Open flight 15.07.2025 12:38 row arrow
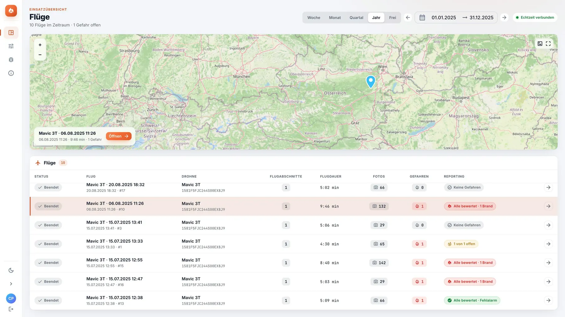 548,300
